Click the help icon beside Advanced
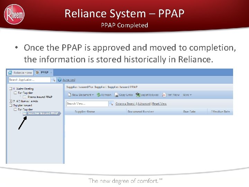Viewport: 249px width, 187px height. coord(59,80)
